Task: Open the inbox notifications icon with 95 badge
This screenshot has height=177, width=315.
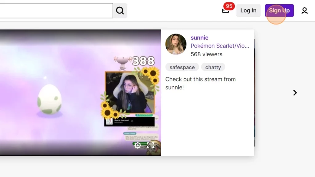Action: [226, 10]
